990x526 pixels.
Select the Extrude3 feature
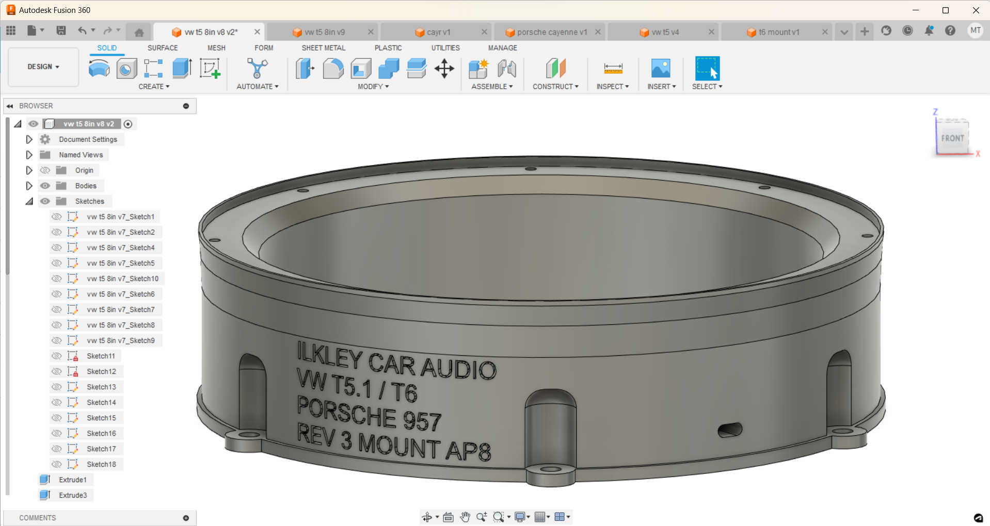click(x=73, y=495)
